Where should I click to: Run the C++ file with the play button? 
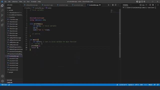point(108,5)
